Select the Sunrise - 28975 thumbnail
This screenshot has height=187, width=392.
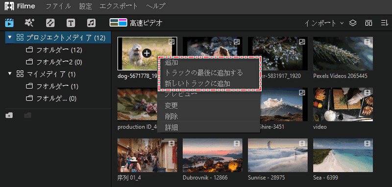[278, 155]
